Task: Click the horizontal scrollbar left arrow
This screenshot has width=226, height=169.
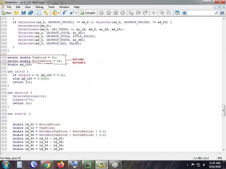Action: [x=2, y=154]
